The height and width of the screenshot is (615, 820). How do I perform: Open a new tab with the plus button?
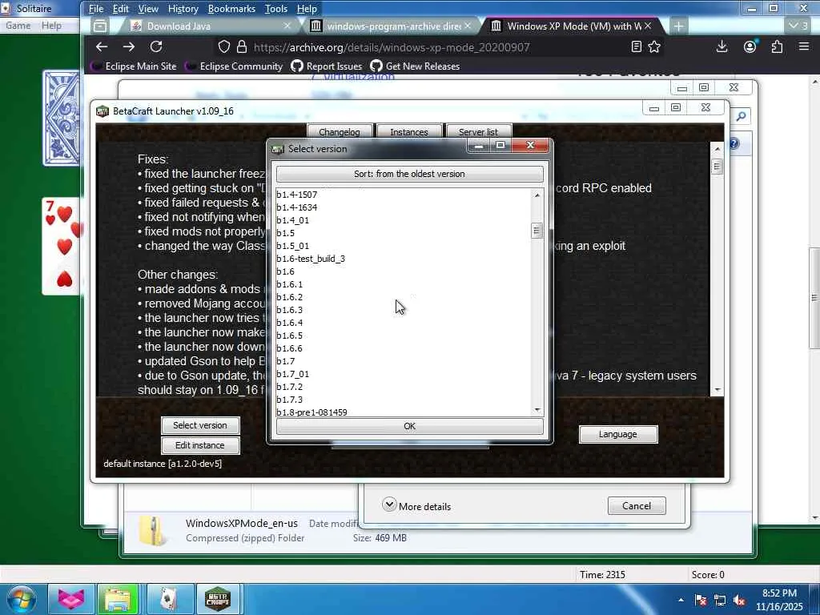pyautogui.click(x=678, y=26)
